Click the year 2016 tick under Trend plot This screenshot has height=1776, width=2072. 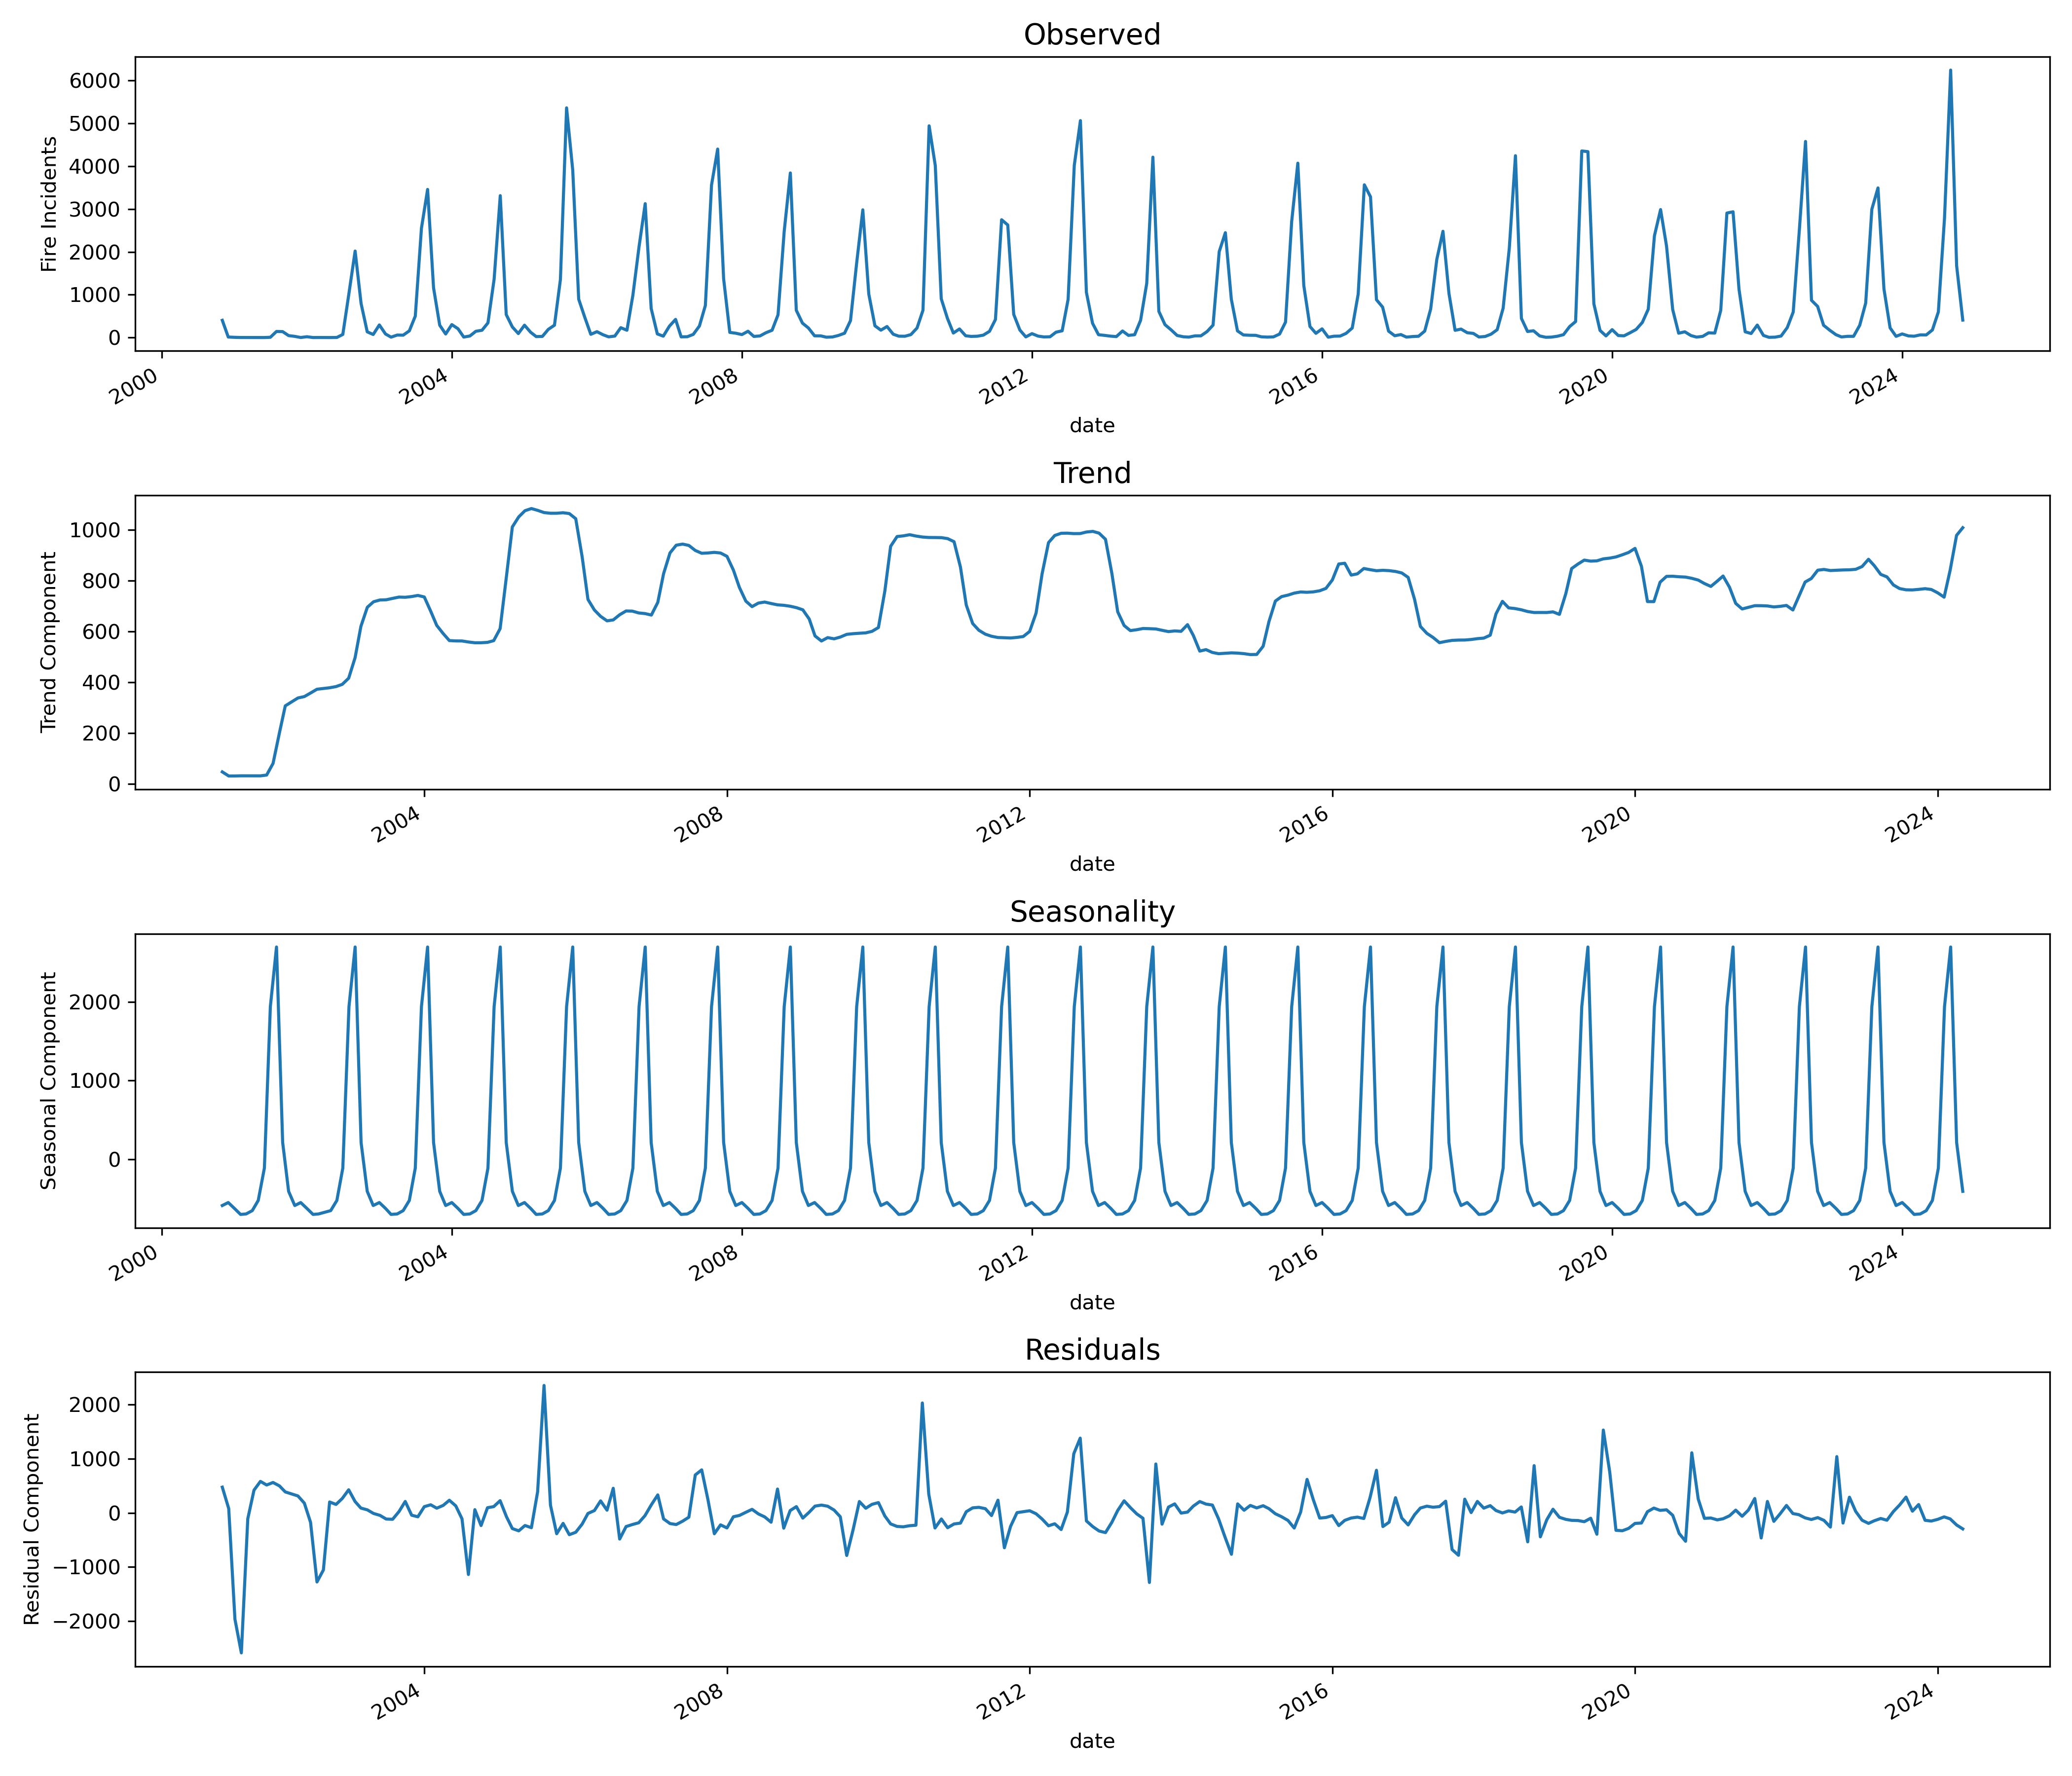tap(1305, 825)
